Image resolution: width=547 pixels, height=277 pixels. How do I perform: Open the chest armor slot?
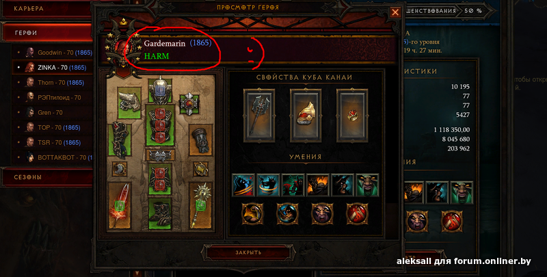click(160, 124)
